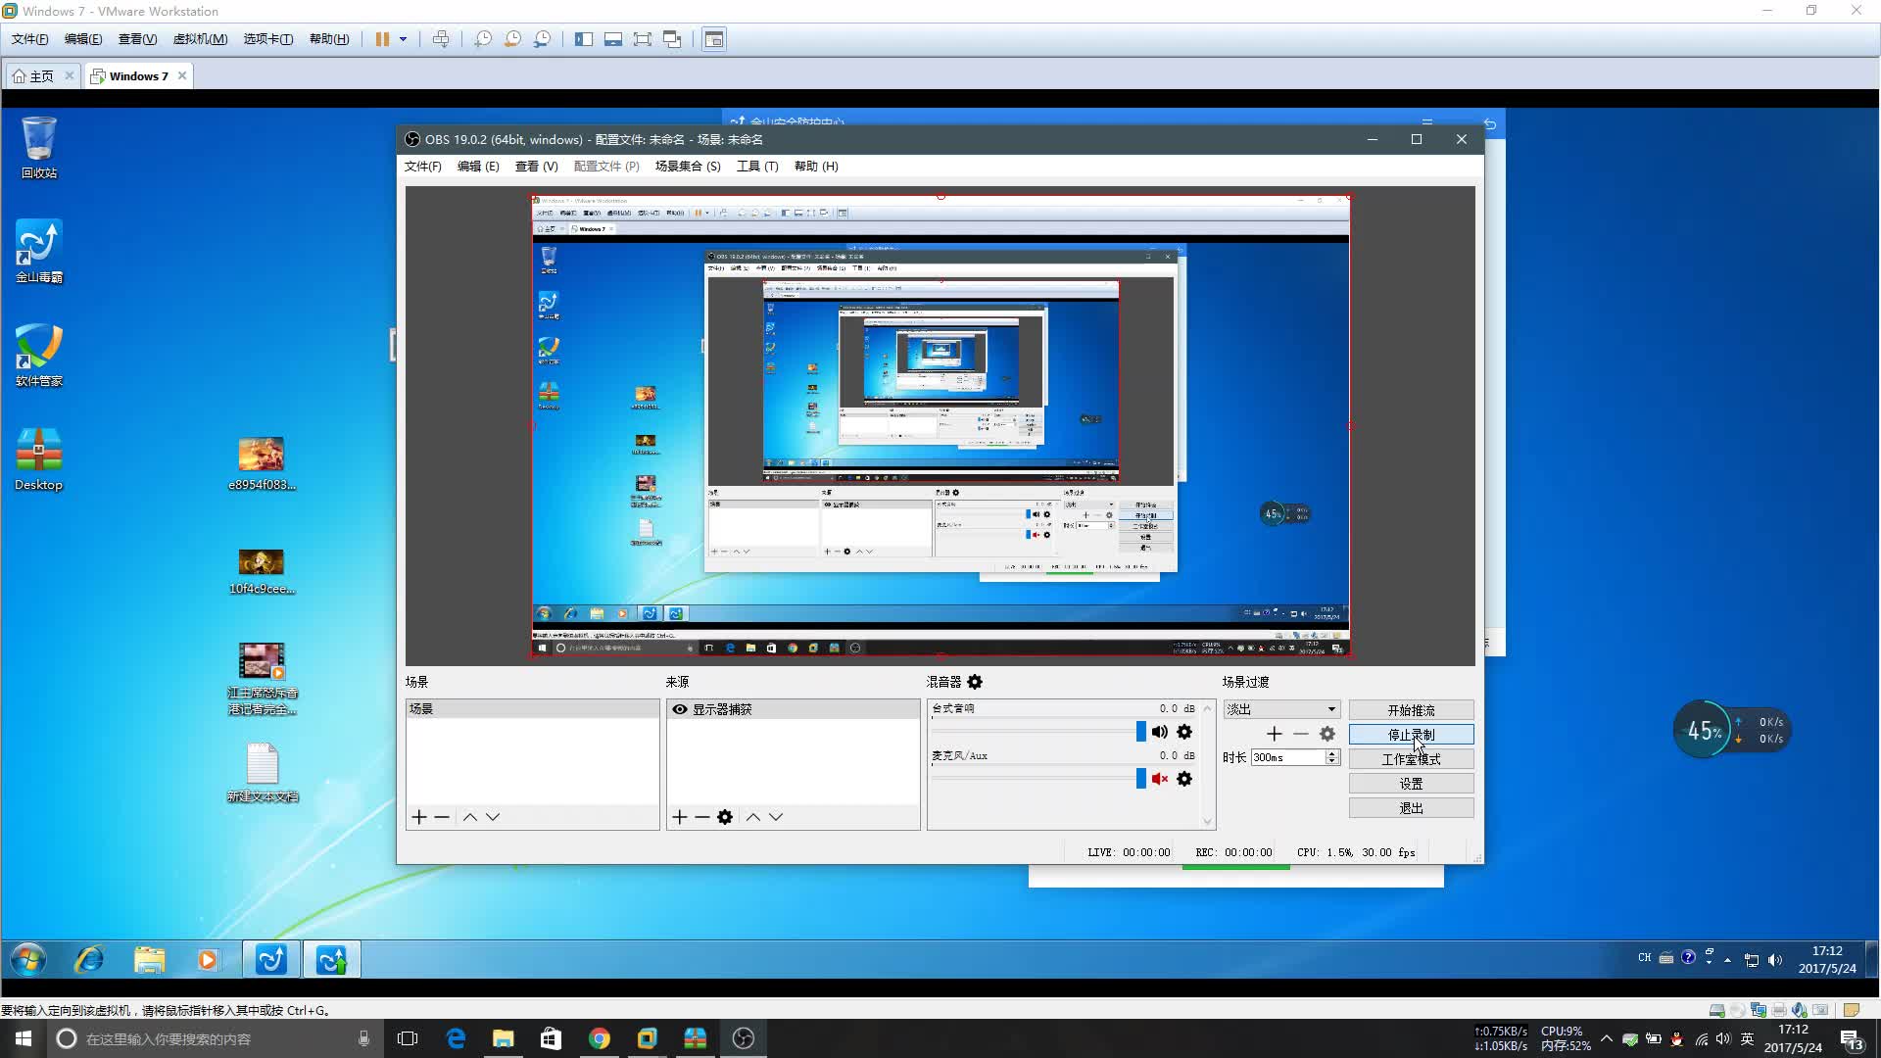
Task: Increase transition duration with stepper arrows
Action: [x=1332, y=754]
